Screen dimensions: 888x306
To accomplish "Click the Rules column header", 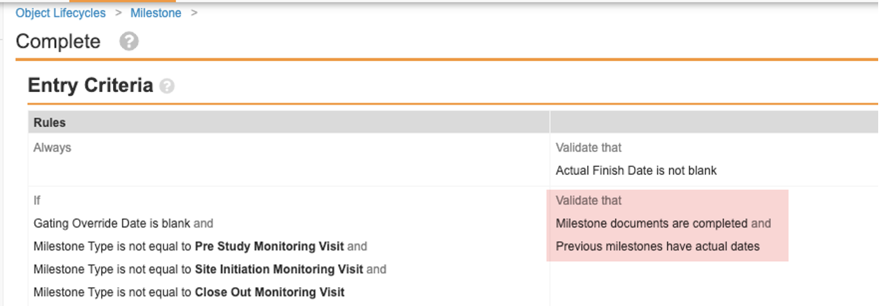I will pos(50,122).
